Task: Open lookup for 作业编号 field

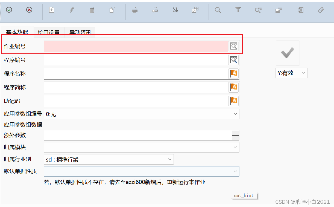Action: (x=234, y=46)
